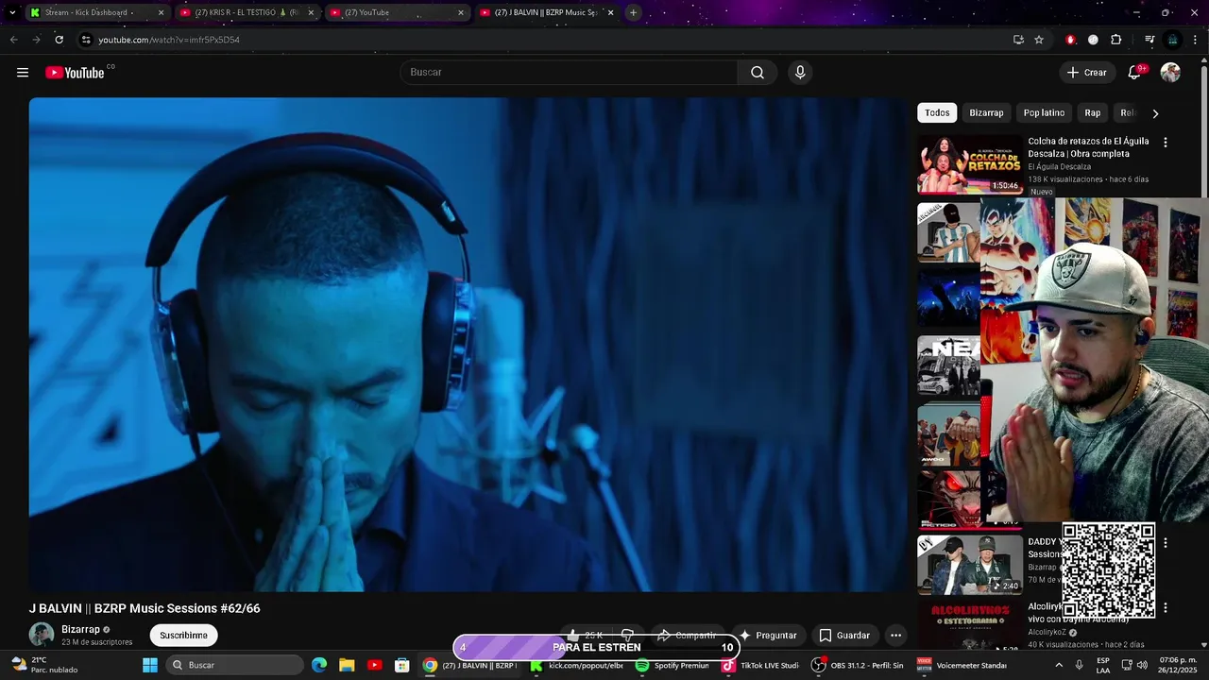Open the Microsoft Store taskbar icon

click(401, 665)
